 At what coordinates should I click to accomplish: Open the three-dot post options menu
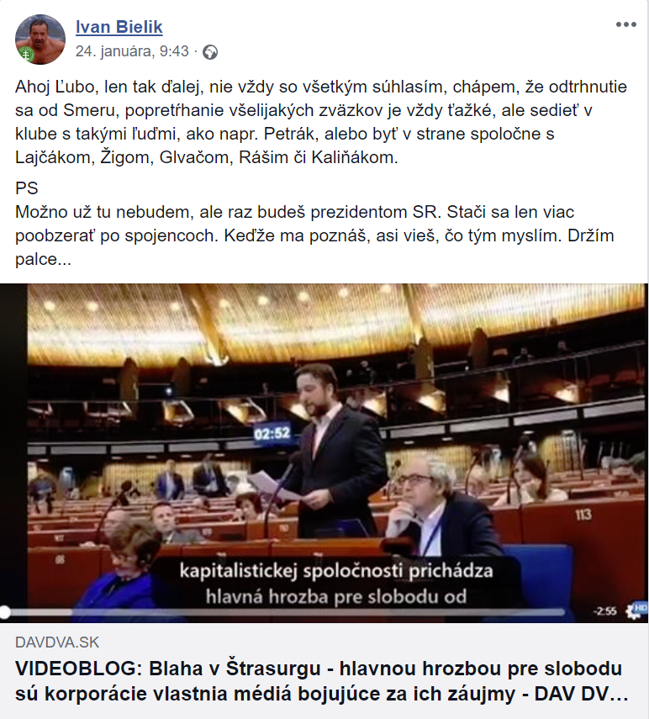[x=625, y=24]
